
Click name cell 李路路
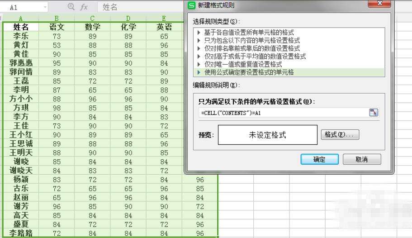click(21, 233)
